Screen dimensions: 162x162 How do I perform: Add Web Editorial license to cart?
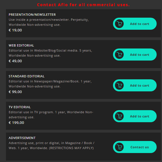135,54
